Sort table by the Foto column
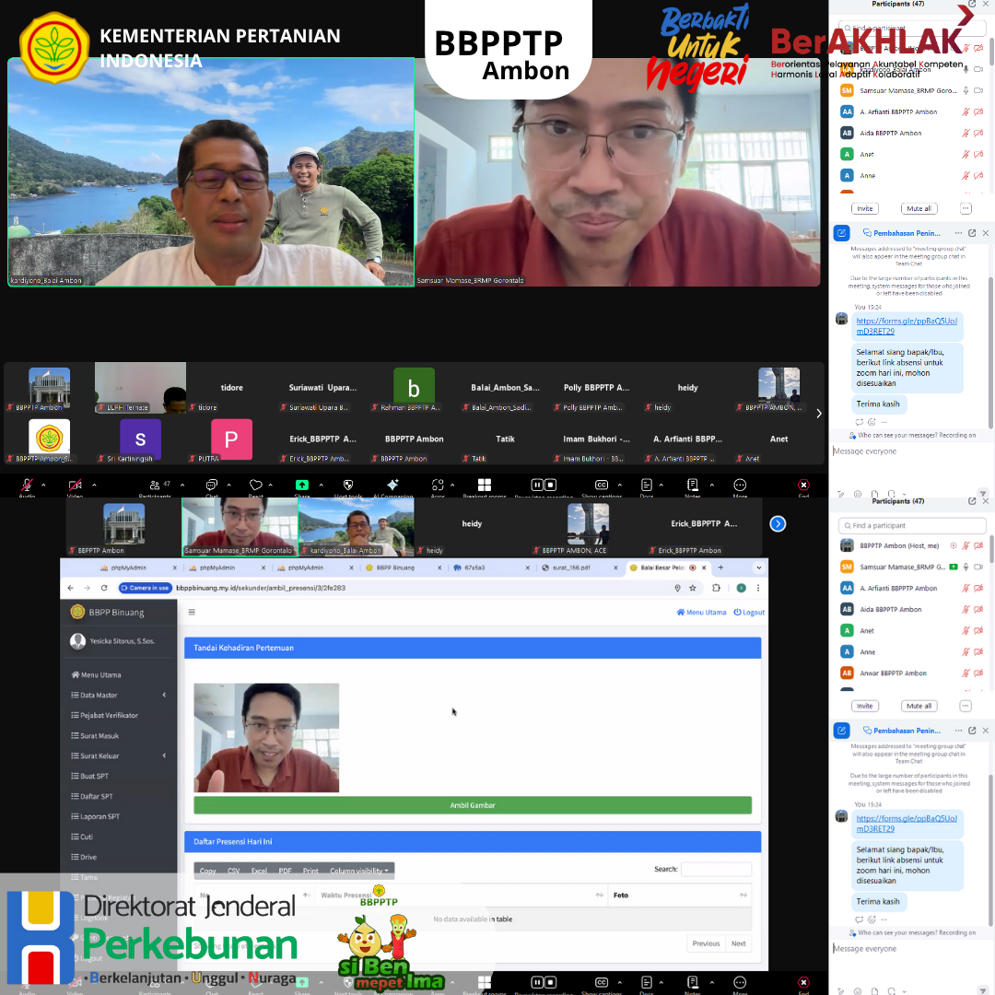The image size is (995, 995). pos(680,896)
